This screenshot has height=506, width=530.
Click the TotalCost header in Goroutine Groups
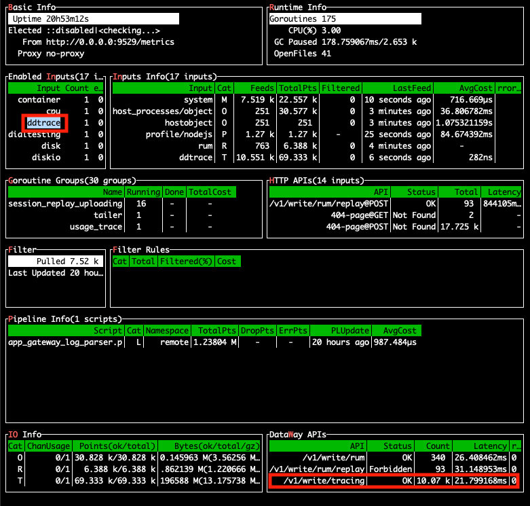pos(211,192)
